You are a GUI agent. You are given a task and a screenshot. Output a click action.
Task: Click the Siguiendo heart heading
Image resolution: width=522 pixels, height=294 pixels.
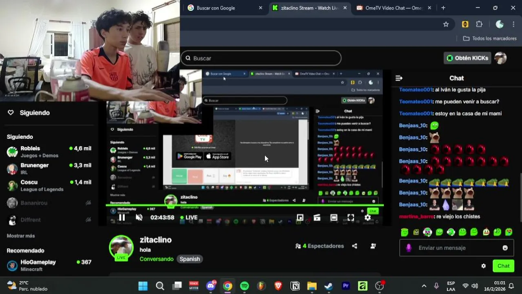point(29,113)
